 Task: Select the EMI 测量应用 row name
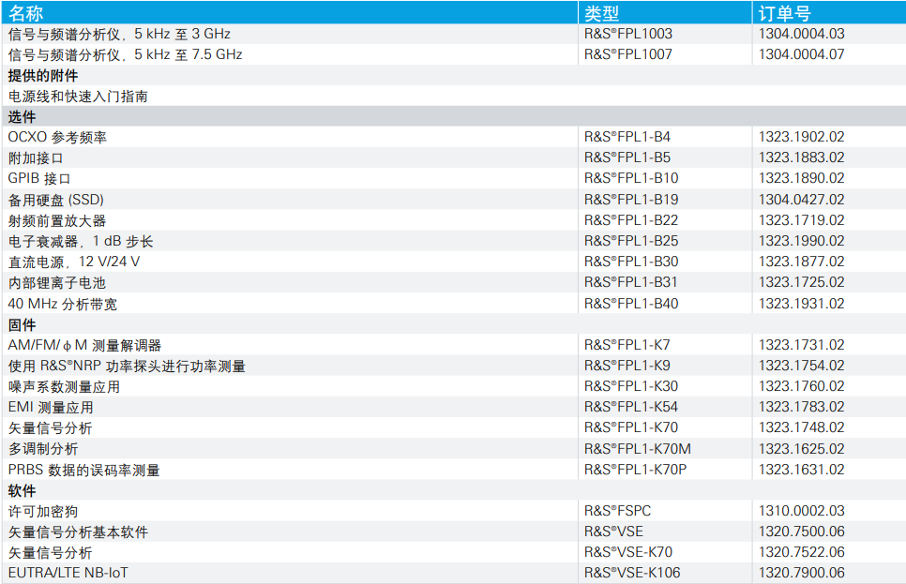coord(51,408)
